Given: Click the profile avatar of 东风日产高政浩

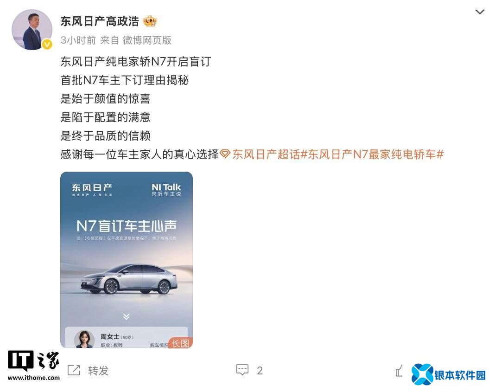Looking at the screenshot, I should [32, 30].
